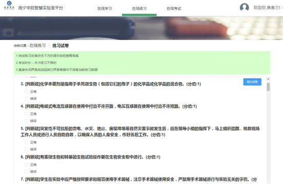Select the 在线练习 tab
Viewport: 283px width, 184px height.
pos(139,9)
